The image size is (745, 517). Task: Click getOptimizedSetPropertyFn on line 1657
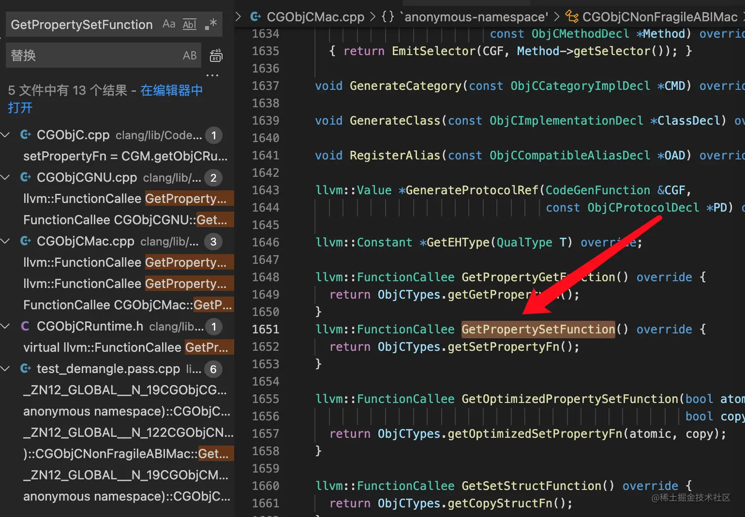535,433
